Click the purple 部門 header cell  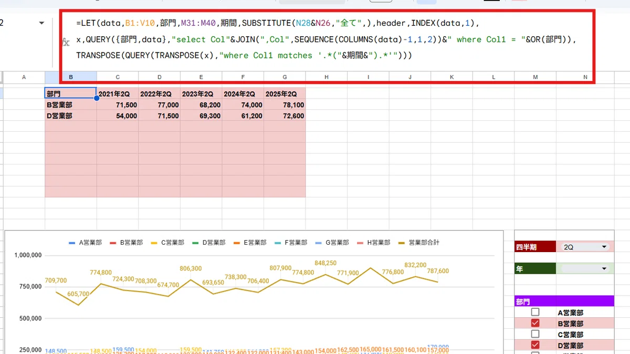click(564, 301)
